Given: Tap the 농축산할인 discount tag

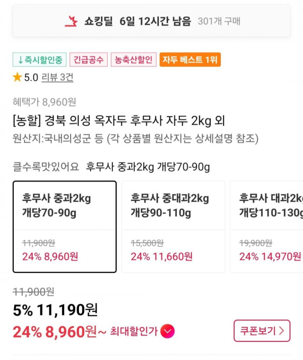Looking at the screenshot, I should tap(134, 60).
